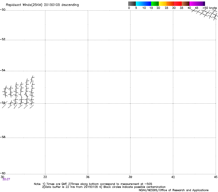Click the yellow 20-25 knots color band
Screen dimensions: 218x192
(x=163, y=4)
